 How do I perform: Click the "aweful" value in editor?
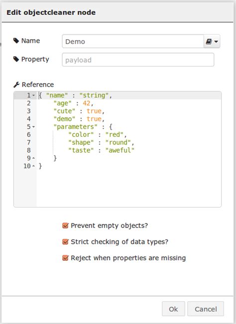pos(120,150)
